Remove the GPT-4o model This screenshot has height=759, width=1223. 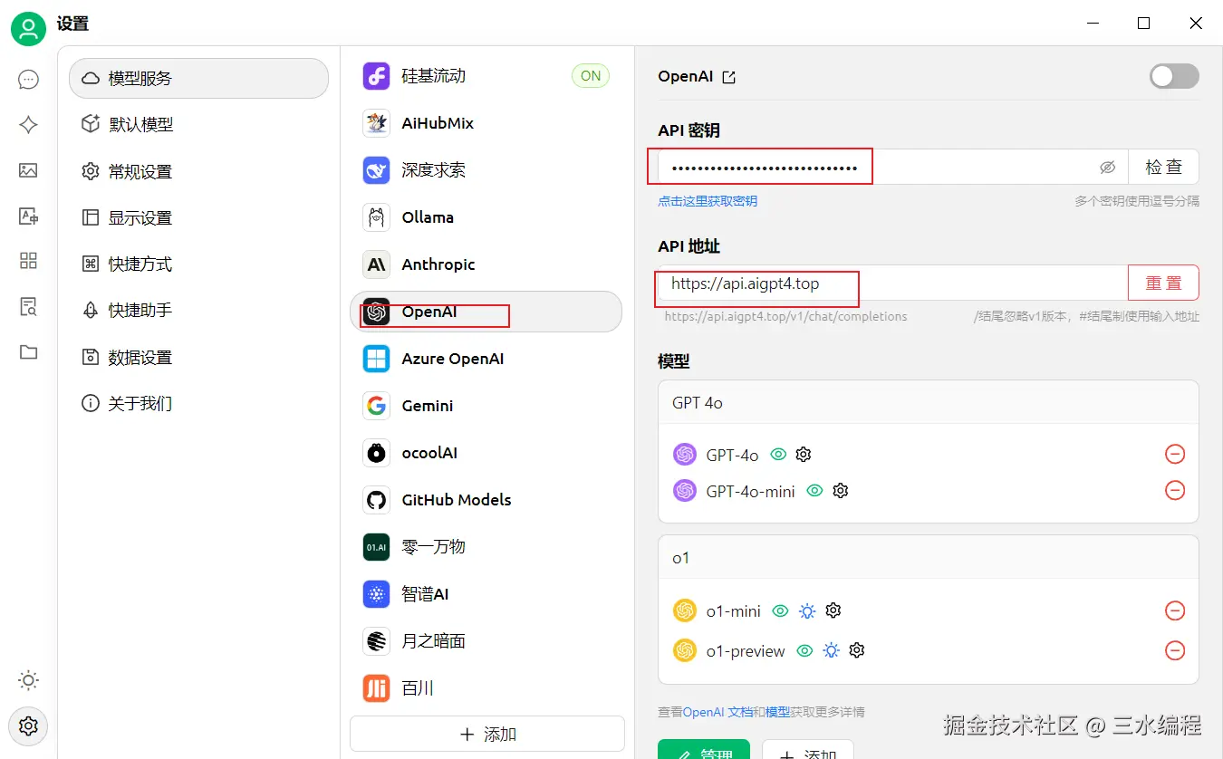[x=1175, y=454]
